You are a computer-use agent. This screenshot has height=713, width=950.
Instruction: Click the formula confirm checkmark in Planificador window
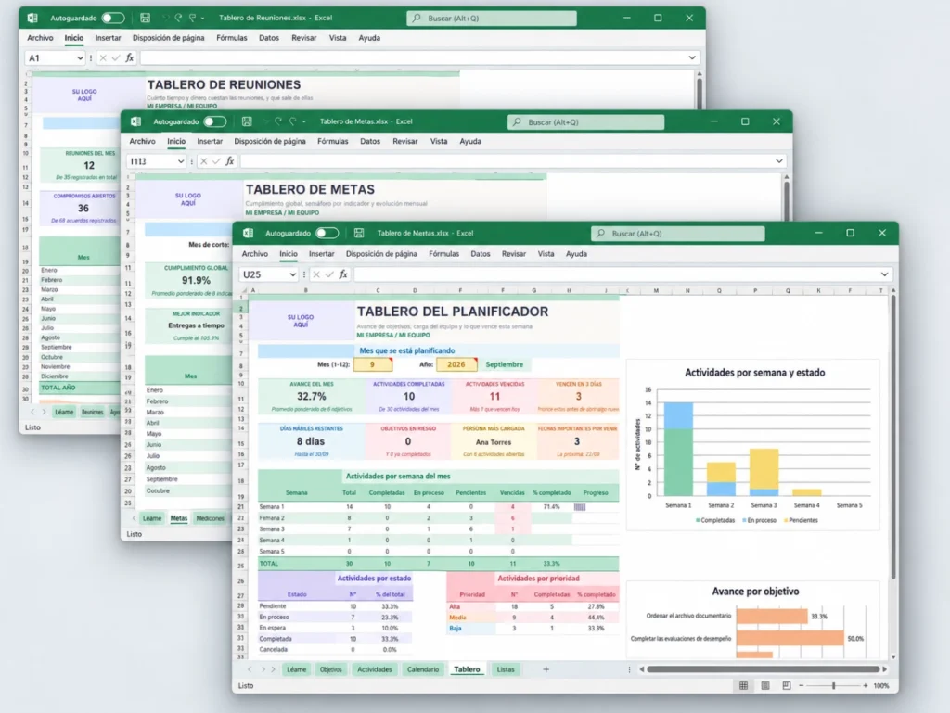[x=329, y=274]
